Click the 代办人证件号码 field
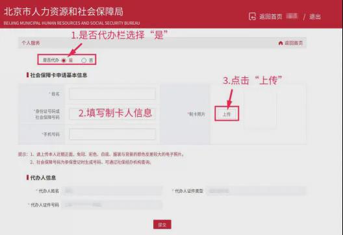Image resolution: width=343 pixels, height=235 pixels. click(x=112, y=205)
